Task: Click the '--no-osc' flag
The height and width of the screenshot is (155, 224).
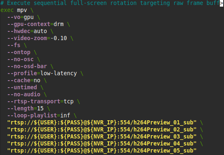Action: pos(20,60)
